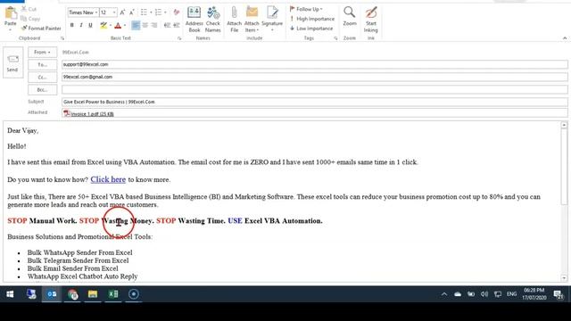Image resolution: width=571 pixels, height=321 pixels.
Task: Switch to Outlook in taskbar
Action: (52, 294)
